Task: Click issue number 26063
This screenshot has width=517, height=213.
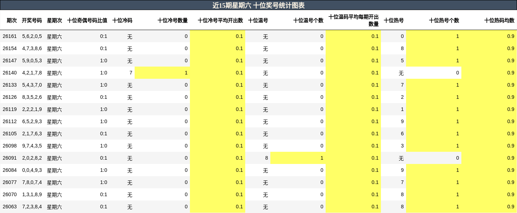Action: point(10,207)
